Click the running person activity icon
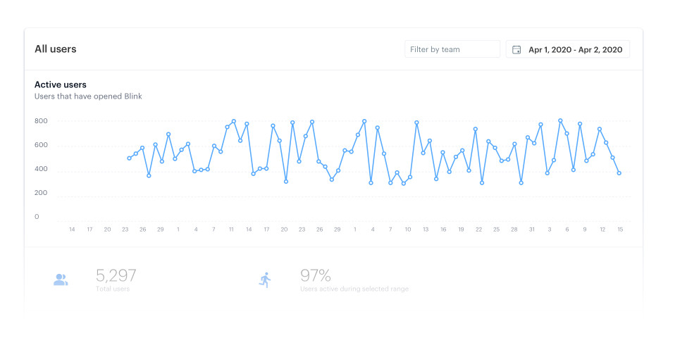 265,279
